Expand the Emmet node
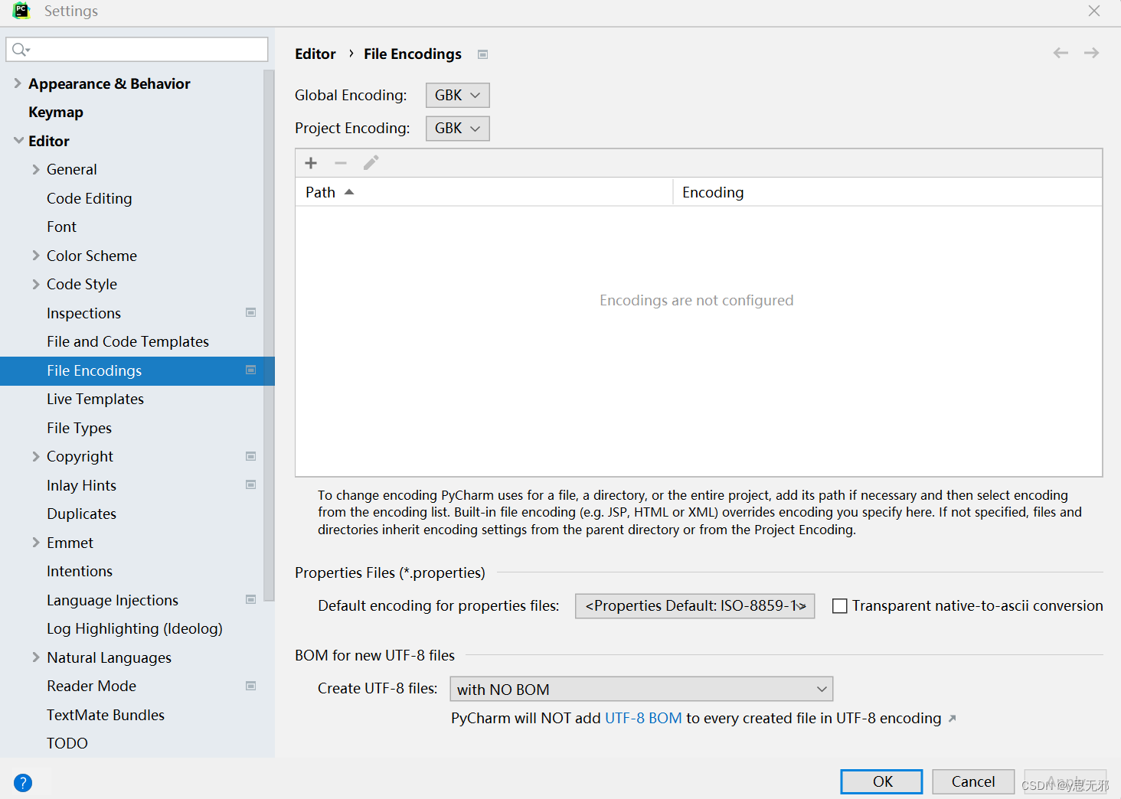 pos(36,543)
